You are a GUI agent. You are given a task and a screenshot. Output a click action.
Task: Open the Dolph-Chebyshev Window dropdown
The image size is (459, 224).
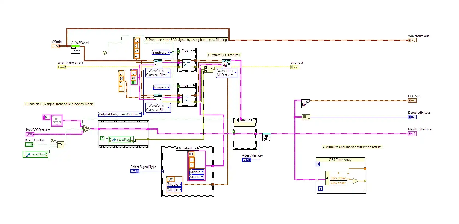pyautogui.click(x=120, y=114)
